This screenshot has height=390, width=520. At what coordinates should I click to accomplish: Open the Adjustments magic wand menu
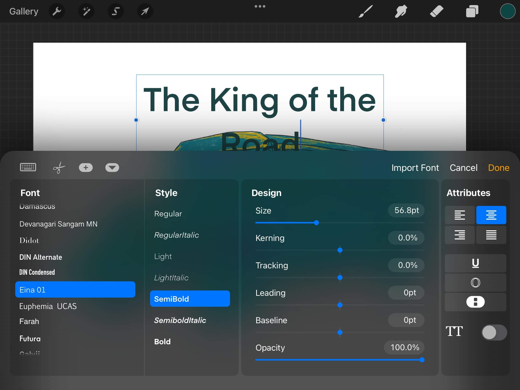(x=86, y=11)
